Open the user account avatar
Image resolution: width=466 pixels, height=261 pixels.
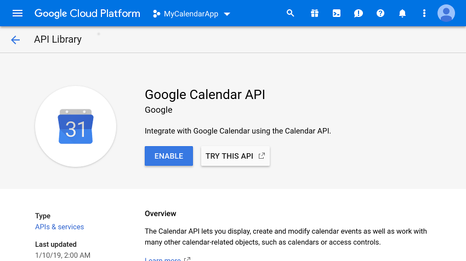pyautogui.click(x=446, y=13)
